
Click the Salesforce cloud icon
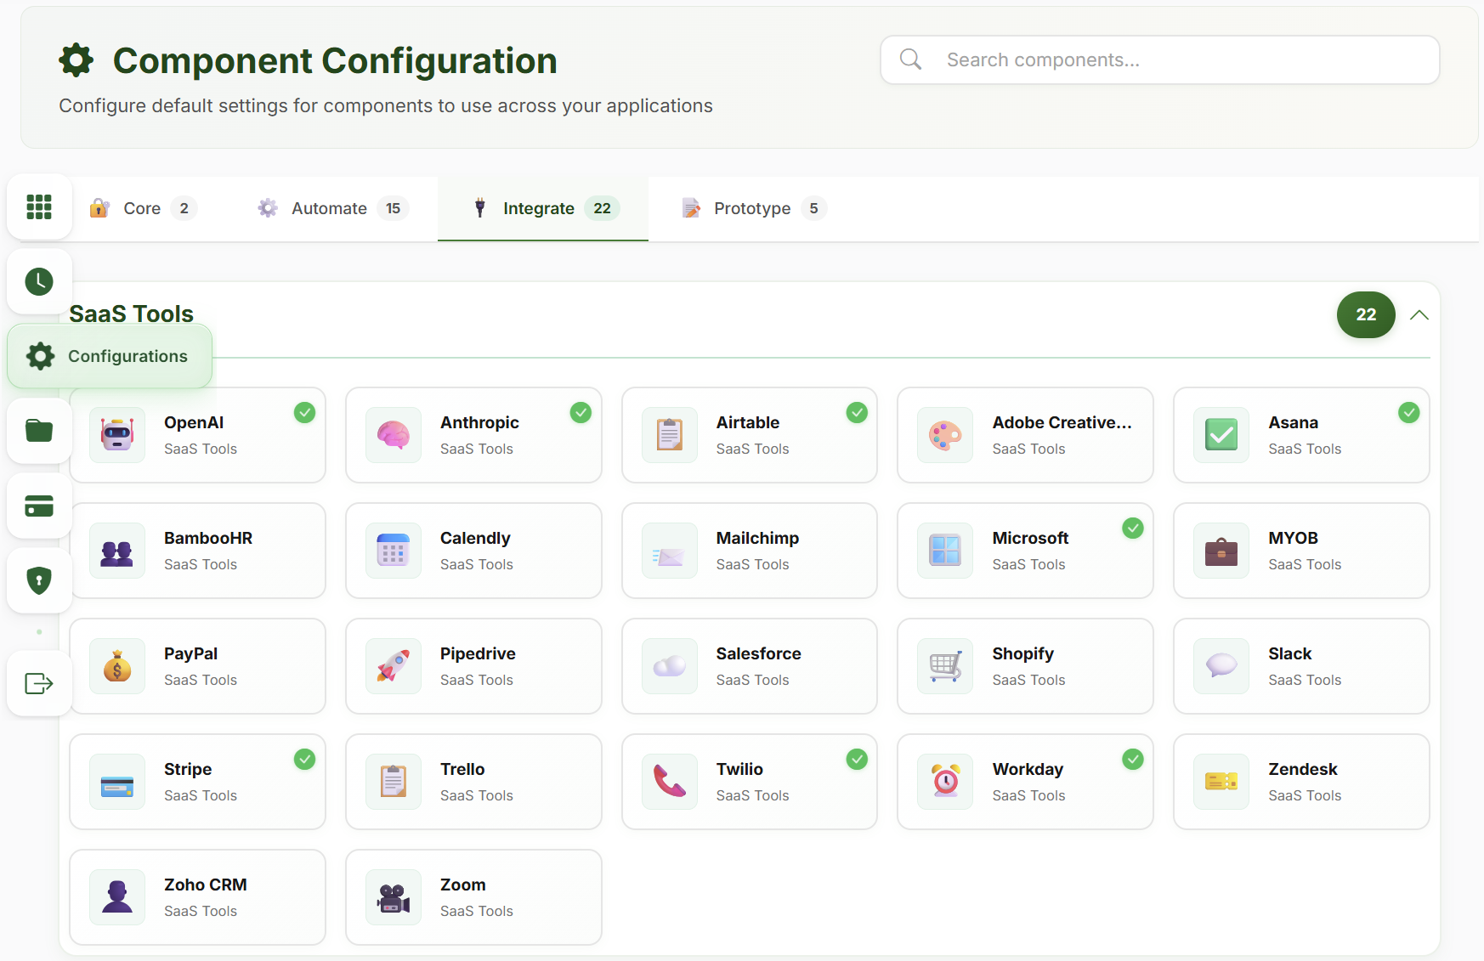click(x=670, y=666)
